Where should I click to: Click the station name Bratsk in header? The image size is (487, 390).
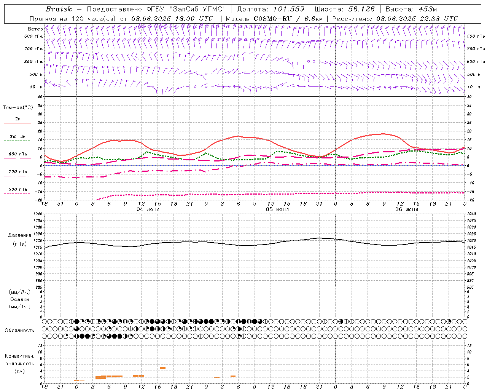tap(59, 9)
